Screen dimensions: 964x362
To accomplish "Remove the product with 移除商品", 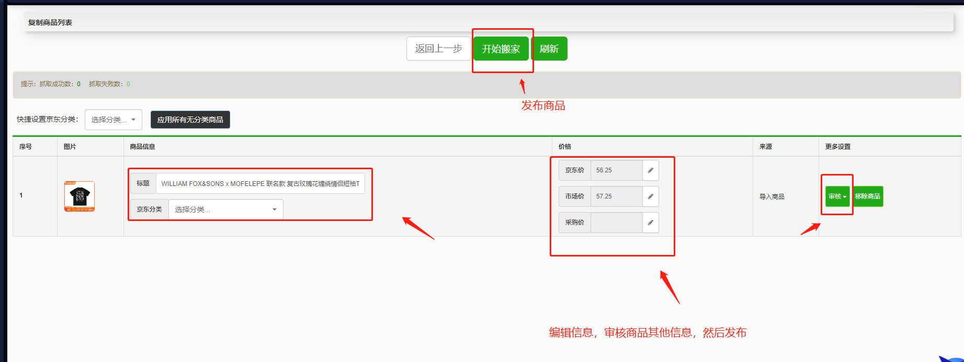I will [868, 196].
